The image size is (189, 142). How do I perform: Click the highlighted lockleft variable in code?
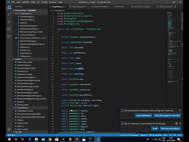pos(79,69)
